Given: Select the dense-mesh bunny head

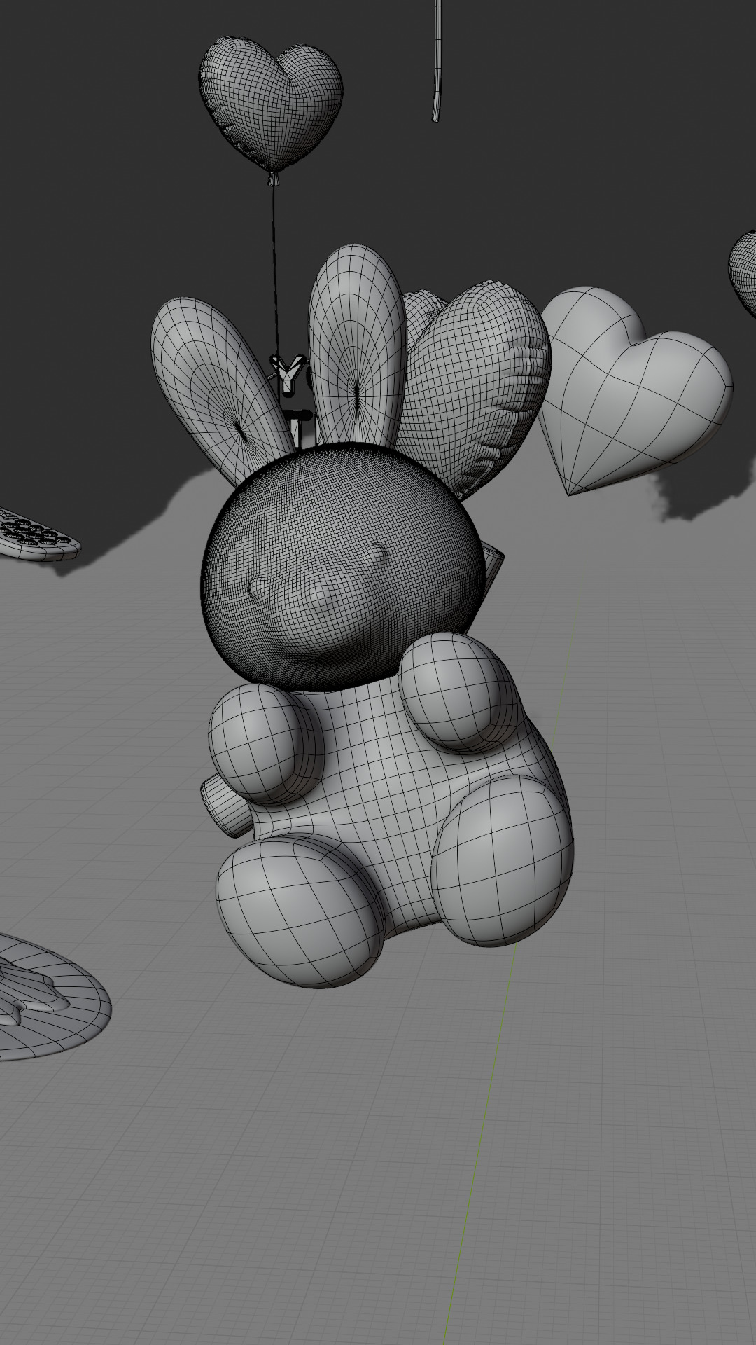Looking at the screenshot, I should point(343,567).
